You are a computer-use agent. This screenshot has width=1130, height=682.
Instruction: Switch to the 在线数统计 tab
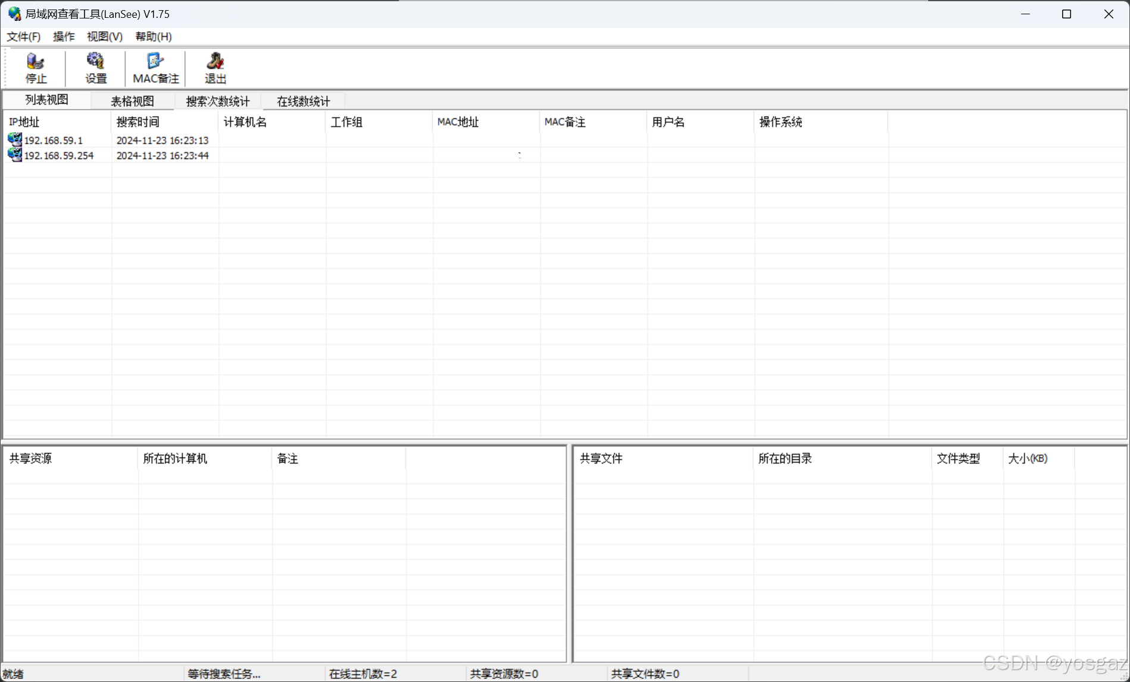click(x=303, y=101)
